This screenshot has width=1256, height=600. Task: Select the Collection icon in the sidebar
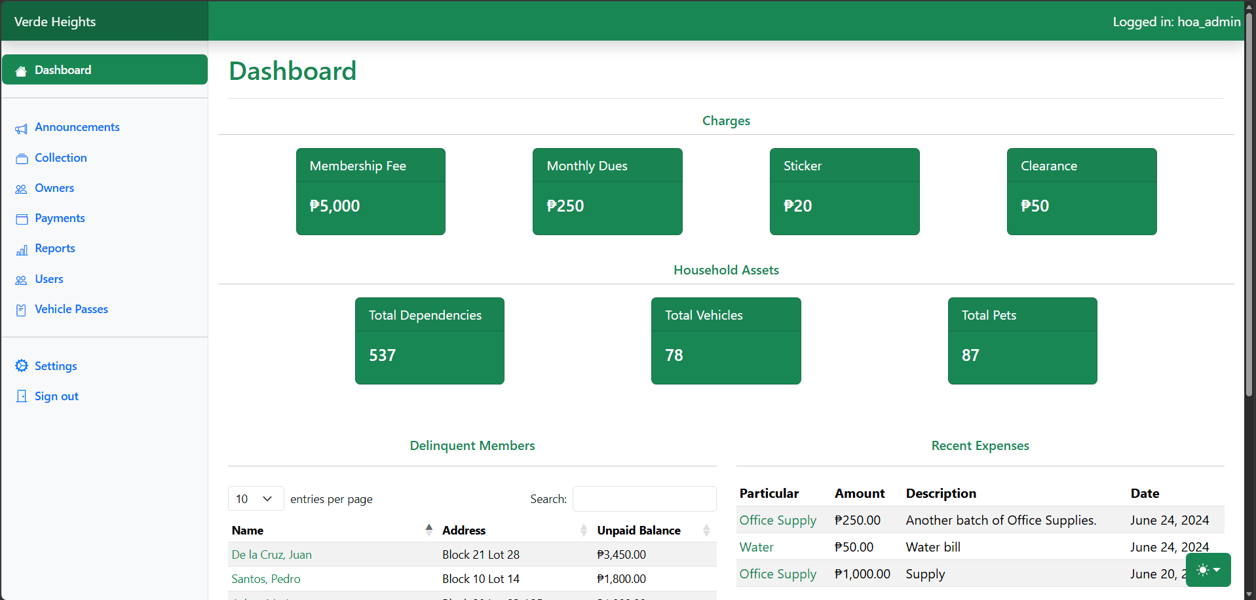pyautogui.click(x=22, y=158)
